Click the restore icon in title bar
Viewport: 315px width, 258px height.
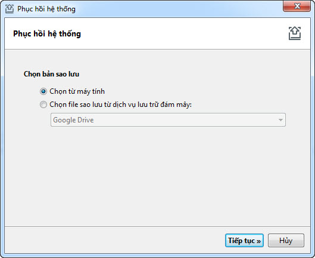coord(10,9)
